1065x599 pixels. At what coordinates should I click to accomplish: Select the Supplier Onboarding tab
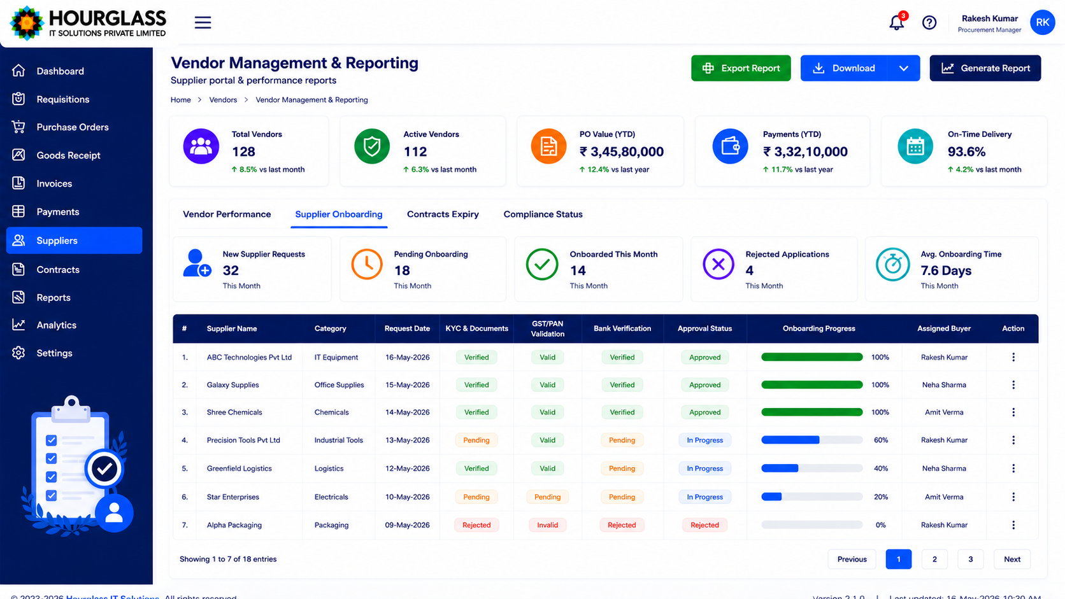tap(339, 214)
